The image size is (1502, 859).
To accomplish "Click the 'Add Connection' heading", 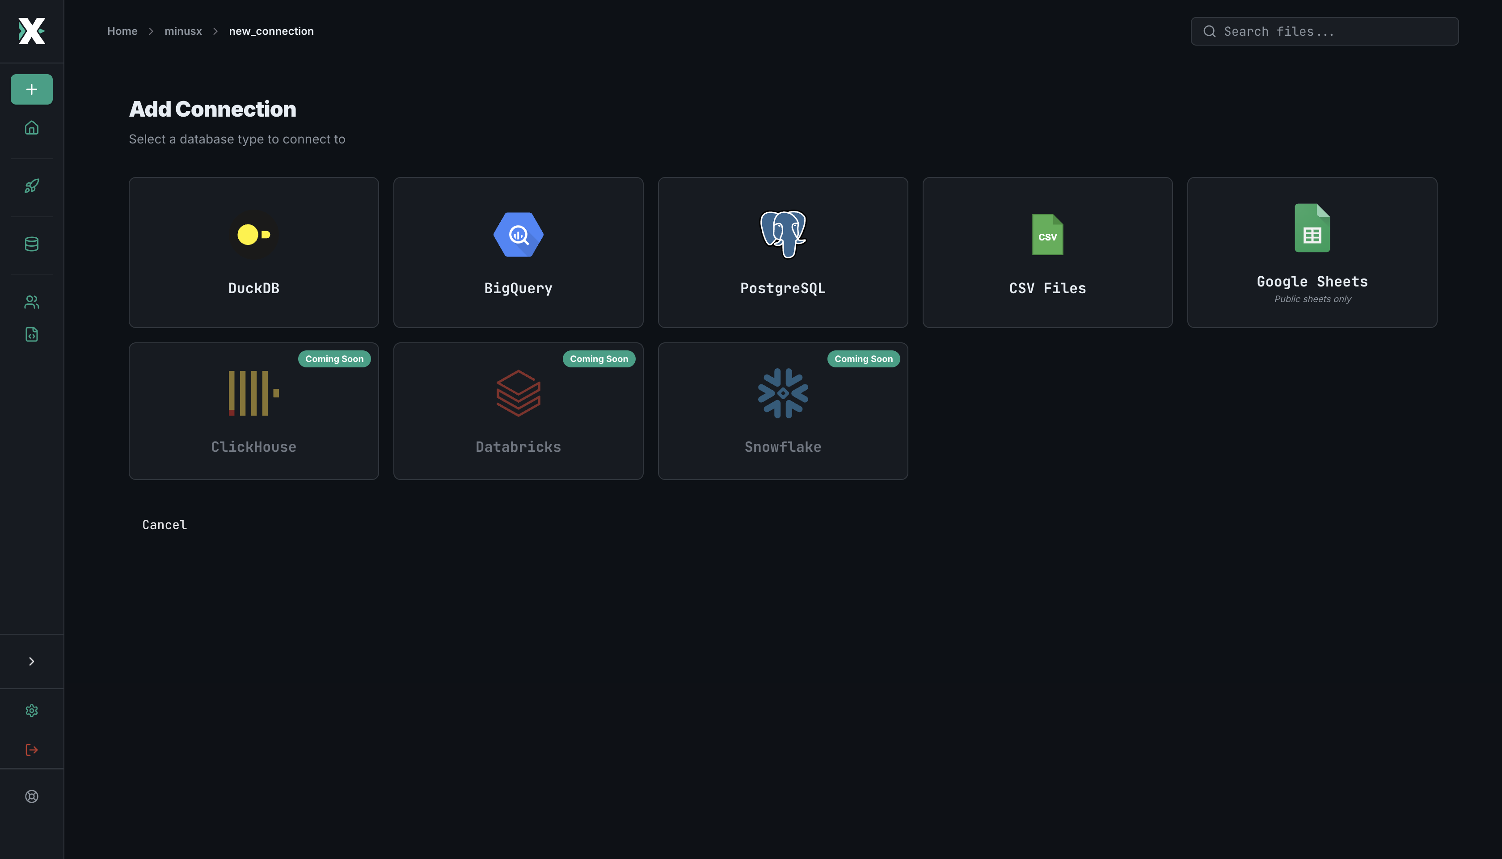I will 212,109.
